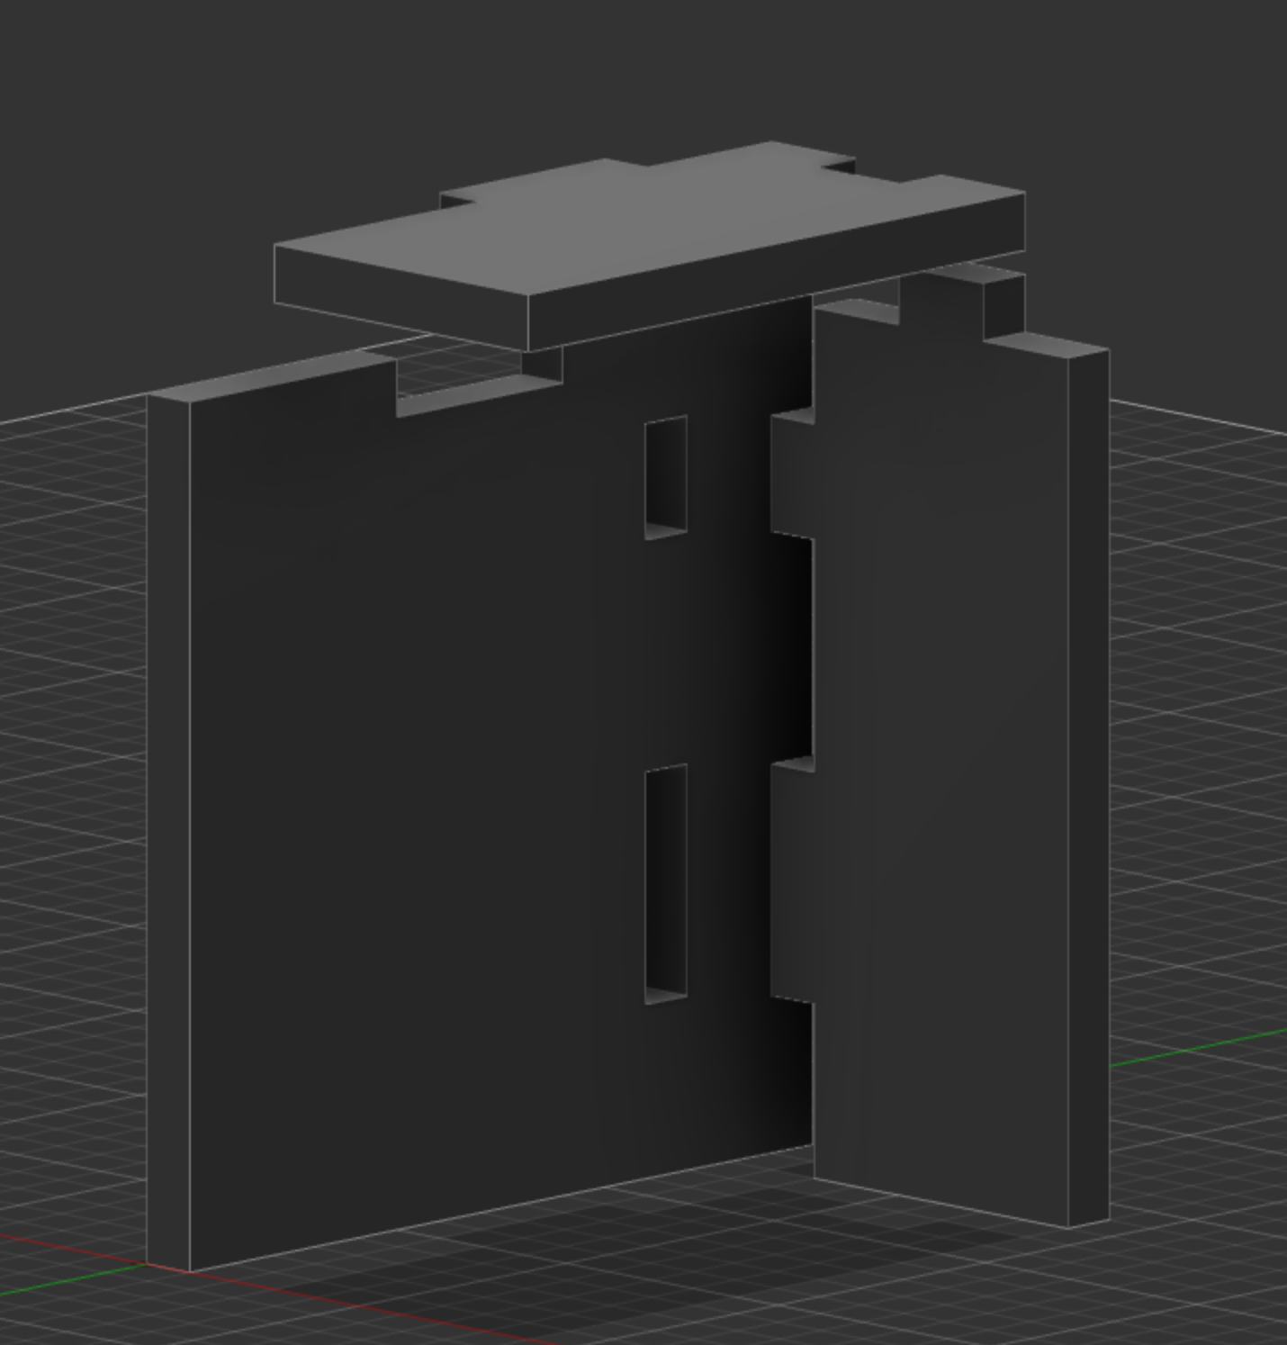Select the narrow right side panel
Image resolution: width=1287 pixels, height=1345 pixels.
(940, 747)
